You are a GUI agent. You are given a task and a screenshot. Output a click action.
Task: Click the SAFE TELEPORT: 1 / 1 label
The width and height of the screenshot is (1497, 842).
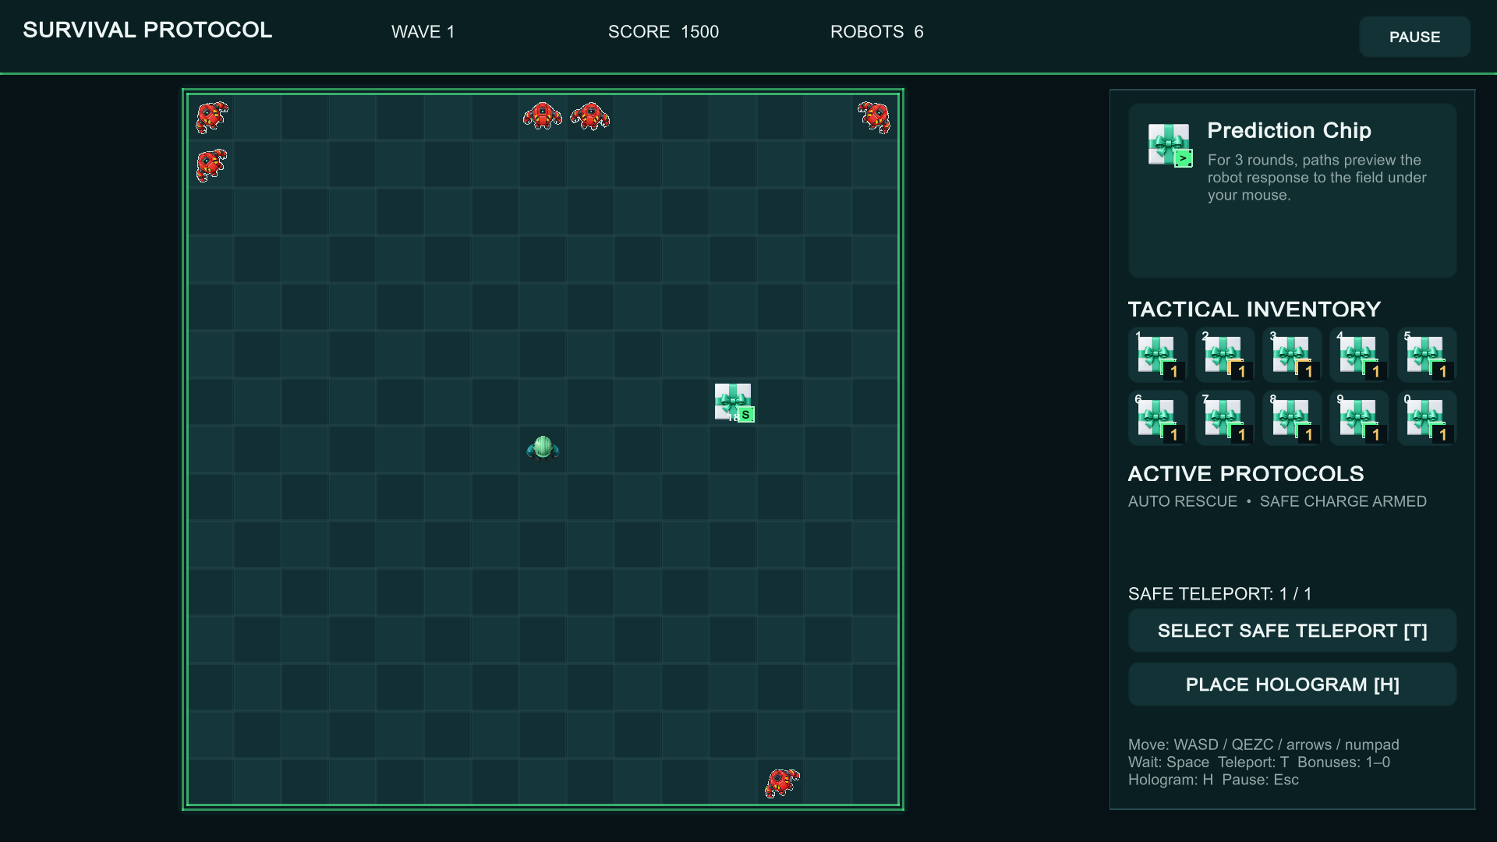pos(1219,594)
